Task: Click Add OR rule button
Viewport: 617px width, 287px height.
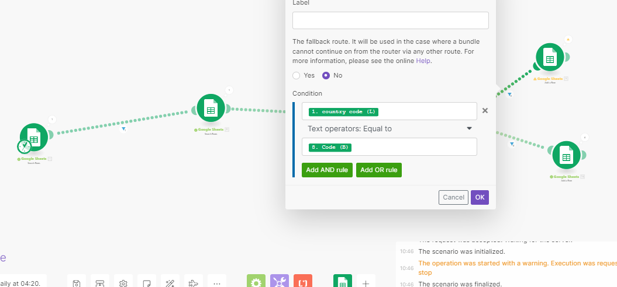Action: (x=379, y=170)
